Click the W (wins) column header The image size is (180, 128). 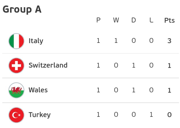tap(116, 20)
